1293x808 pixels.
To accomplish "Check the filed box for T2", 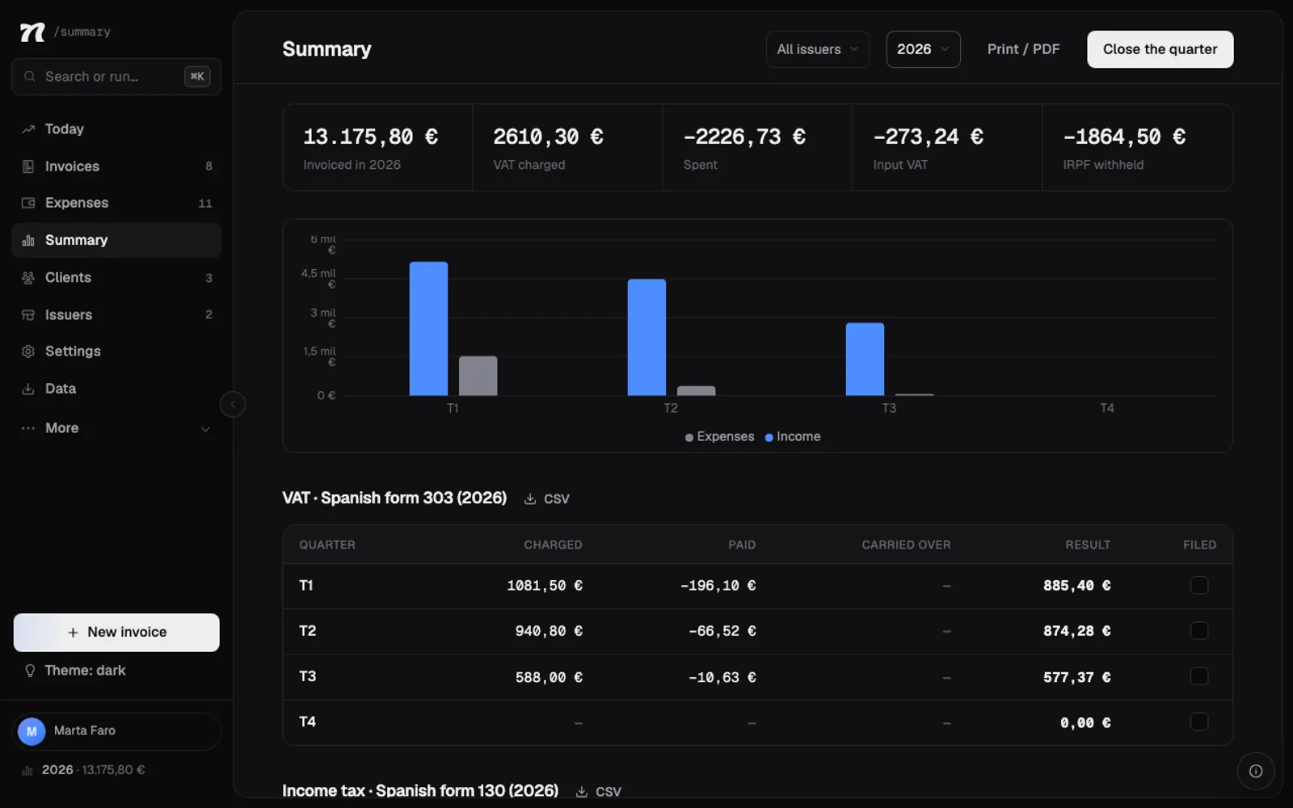I will point(1199,630).
